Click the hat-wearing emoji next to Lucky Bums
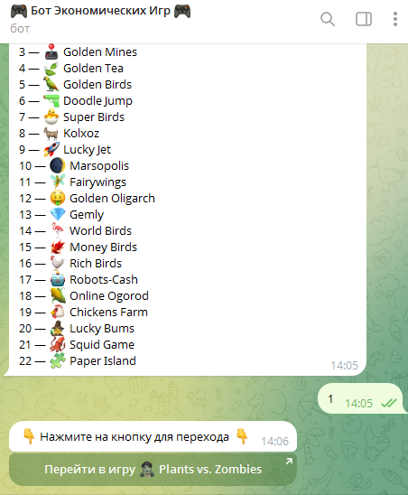 pyautogui.click(x=58, y=329)
